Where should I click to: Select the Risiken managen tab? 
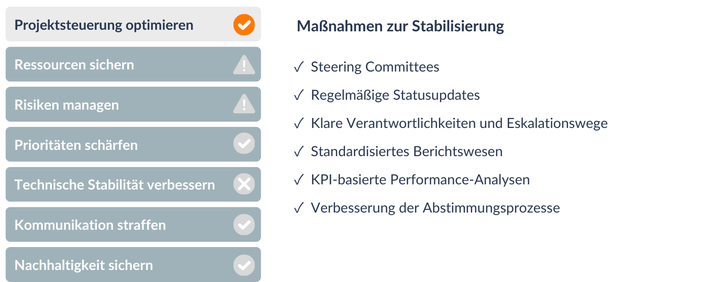[x=133, y=104]
